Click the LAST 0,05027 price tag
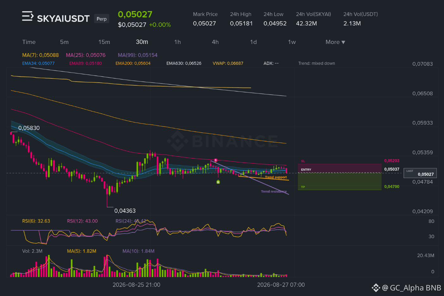This screenshot has height=296, width=444. point(420,173)
